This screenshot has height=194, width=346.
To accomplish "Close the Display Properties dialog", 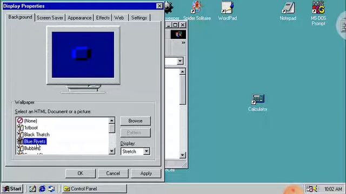I will pos(159,6).
